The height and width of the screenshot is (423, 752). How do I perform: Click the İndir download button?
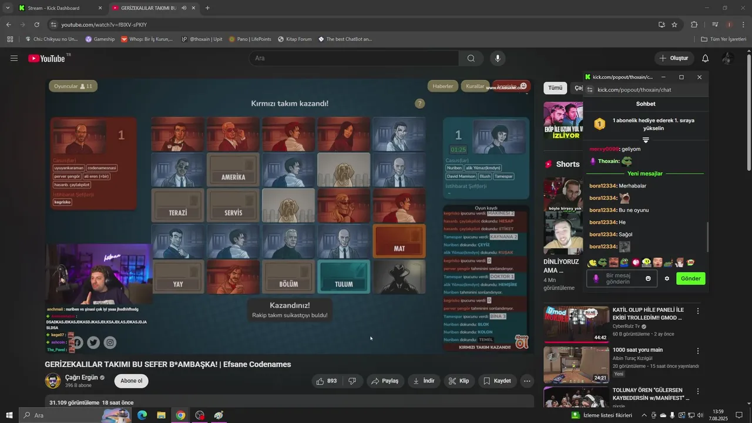424,381
